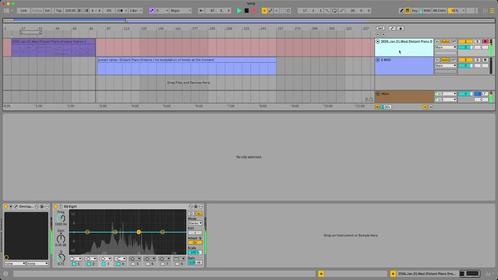
Task: Click the EQ Eight hot-swap preset icon
Action: coord(191,206)
